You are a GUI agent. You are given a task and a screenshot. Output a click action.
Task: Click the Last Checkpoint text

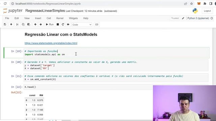click(84, 11)
